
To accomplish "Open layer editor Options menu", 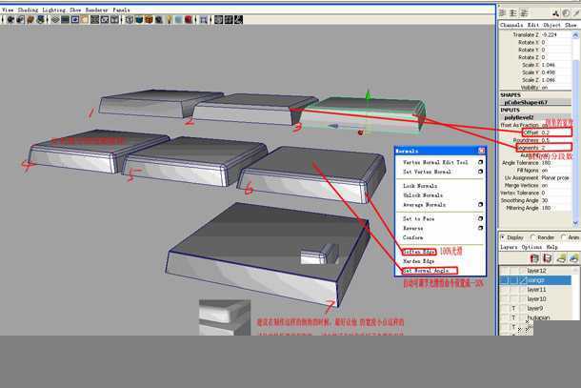I will pyautogui.click(x=531, y=247).
